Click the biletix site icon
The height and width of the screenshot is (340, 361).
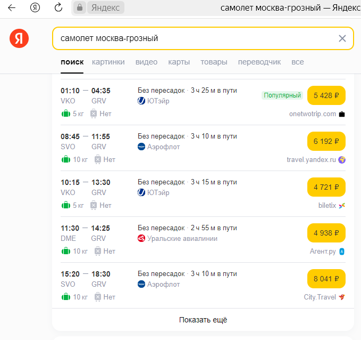342,206
